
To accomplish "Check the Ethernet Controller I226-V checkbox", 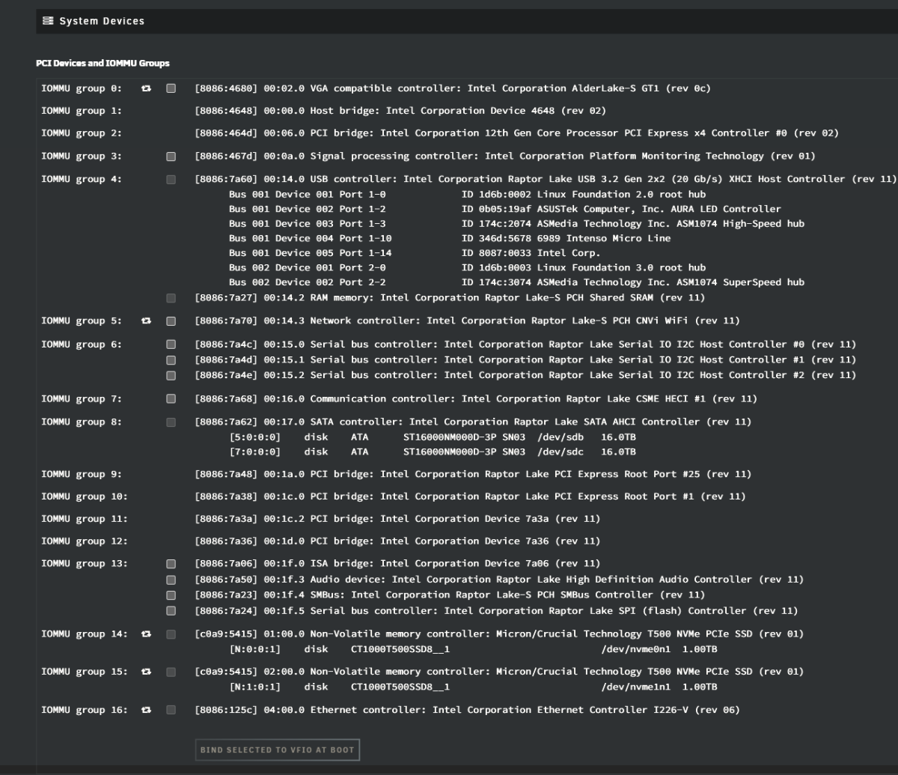I will (x=173, y=710).
